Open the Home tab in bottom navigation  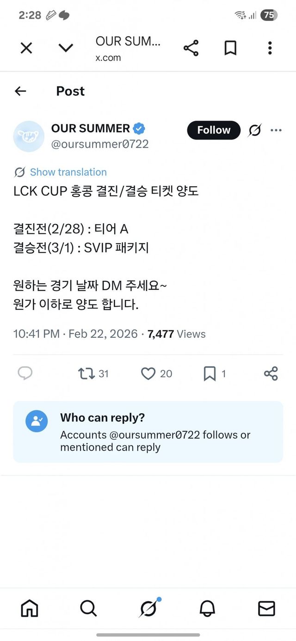30,609
